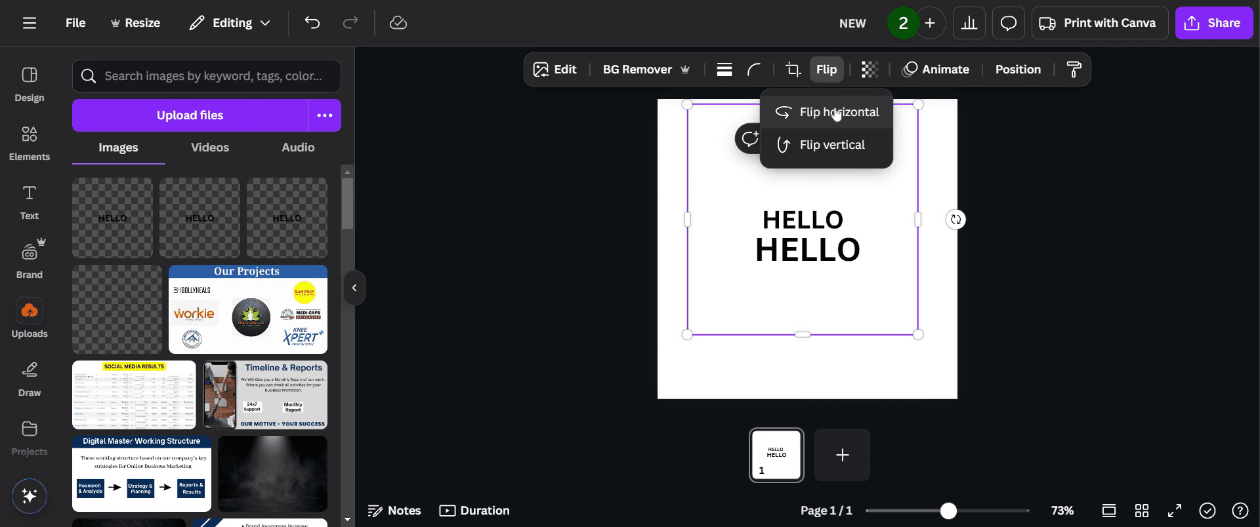Click the BG Remover button
Screen dimensions: 1260x527
(x=646, y=69)
